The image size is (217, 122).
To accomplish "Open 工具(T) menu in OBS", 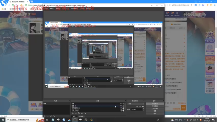I will tap(82, 9).
